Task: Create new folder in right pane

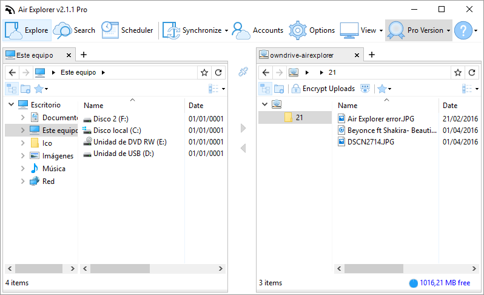Action: 279,89
